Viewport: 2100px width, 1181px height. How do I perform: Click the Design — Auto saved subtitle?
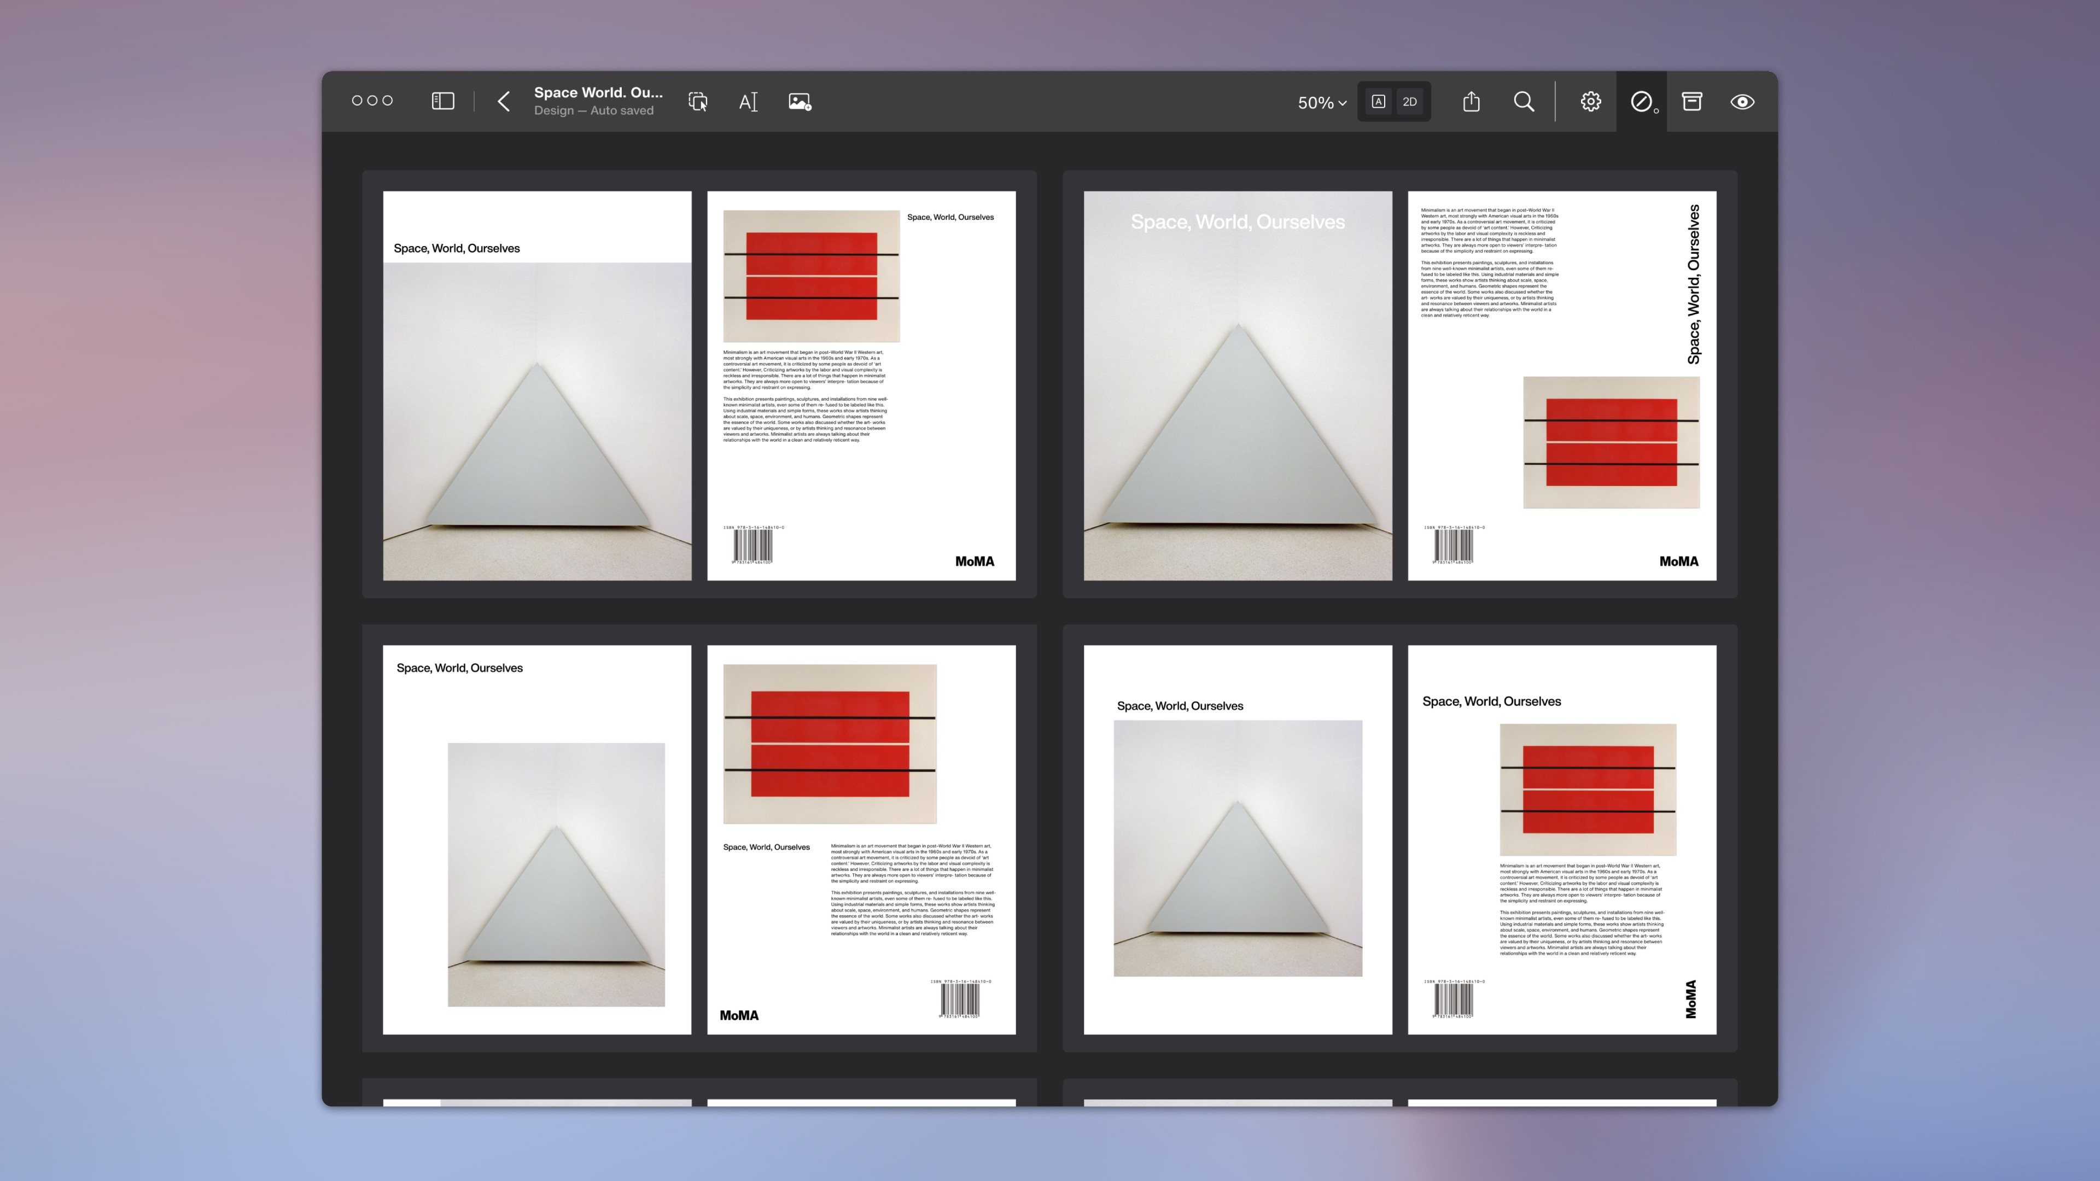click(593, 111)
